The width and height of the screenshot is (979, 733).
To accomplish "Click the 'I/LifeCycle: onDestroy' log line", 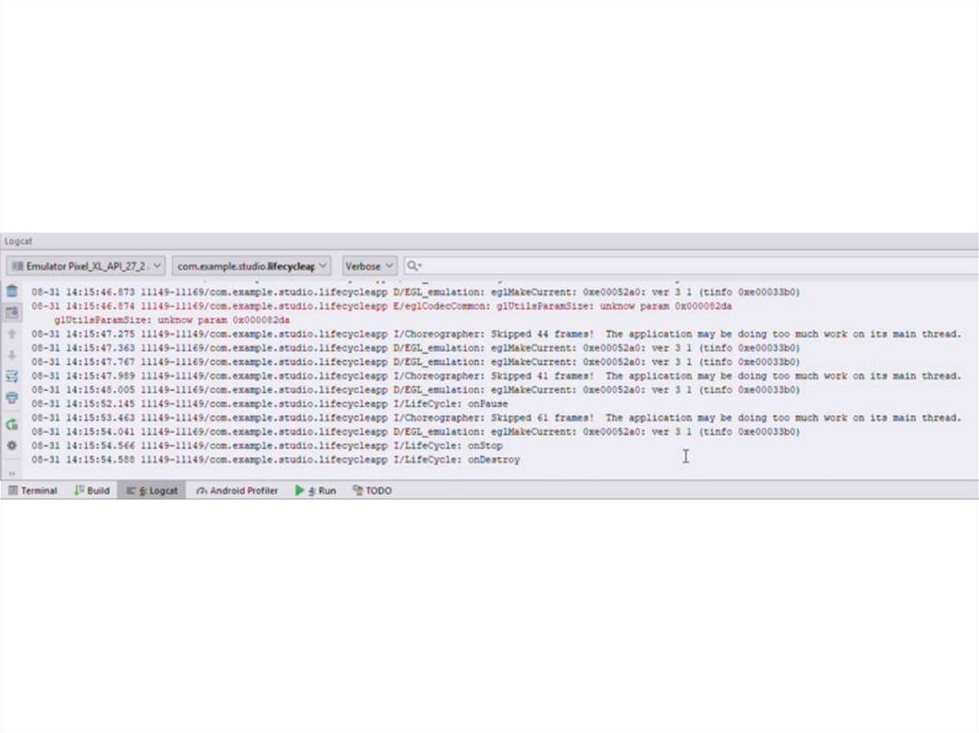I will click(x=275, y=460).
